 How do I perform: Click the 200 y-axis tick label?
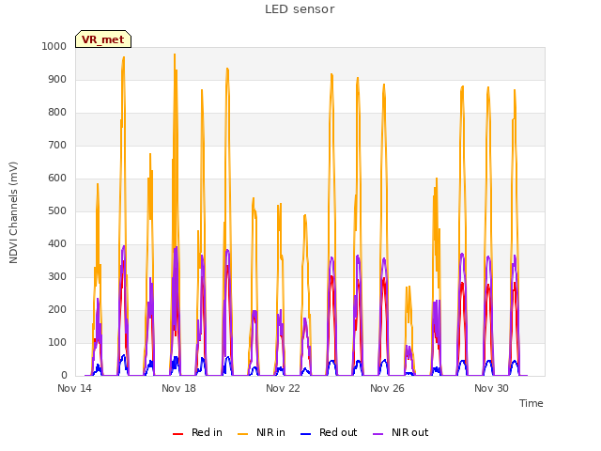(57, 310)
